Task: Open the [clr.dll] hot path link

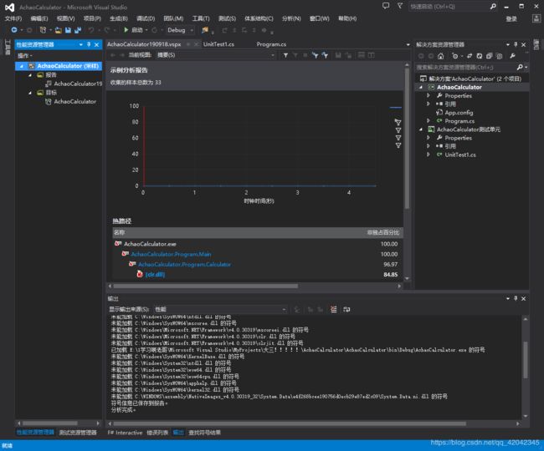Action: [155, 274]
